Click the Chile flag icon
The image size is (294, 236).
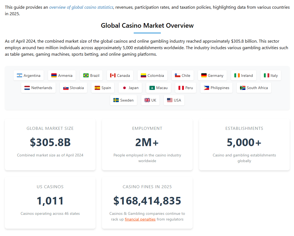pyautogui.click(x=177, y=75)
